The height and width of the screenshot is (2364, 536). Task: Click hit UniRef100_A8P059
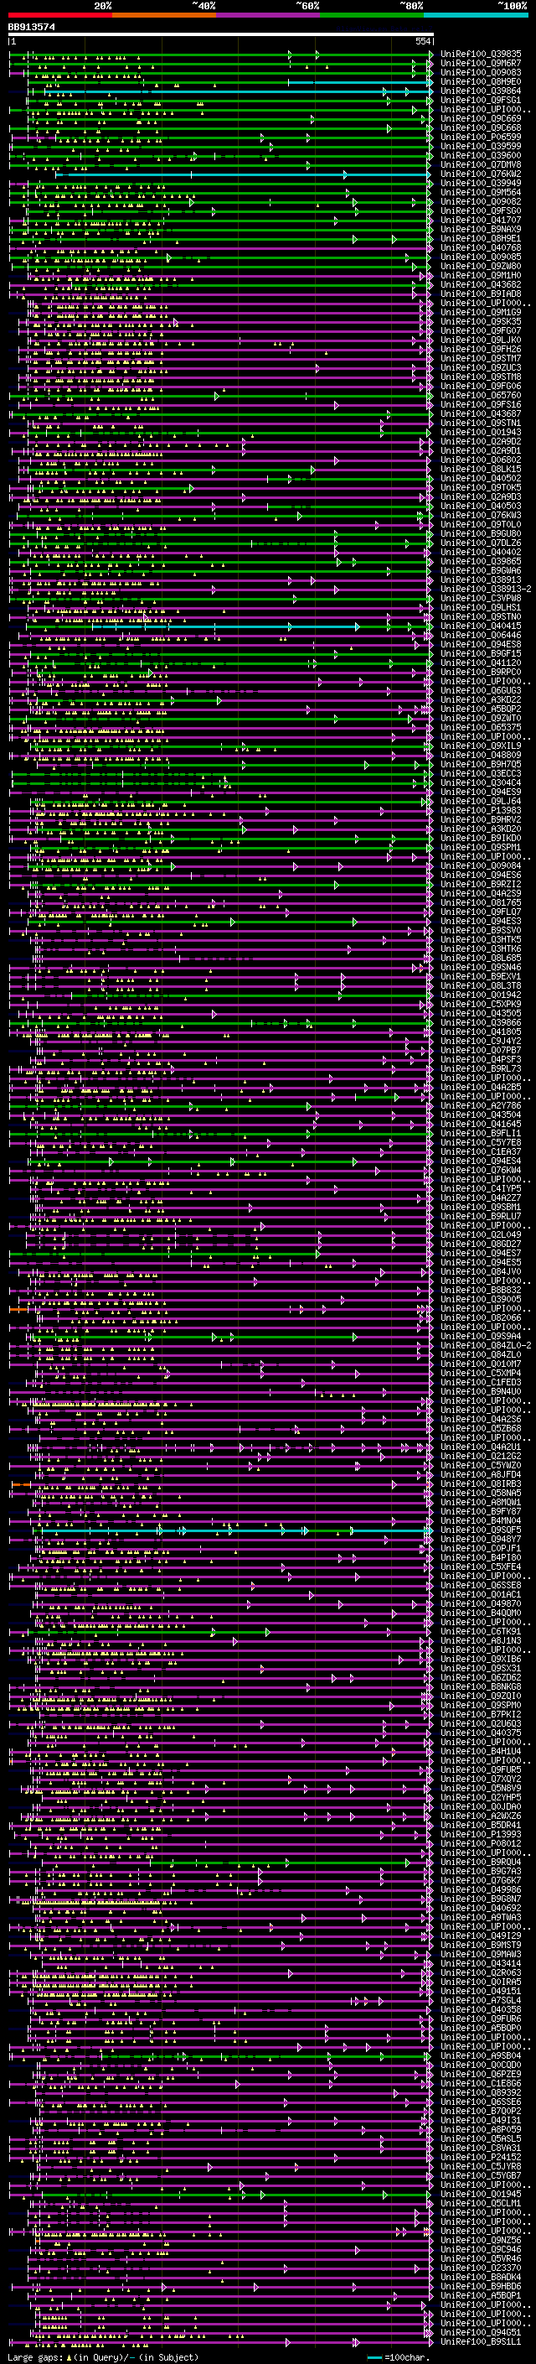(x=481, y=2129)
